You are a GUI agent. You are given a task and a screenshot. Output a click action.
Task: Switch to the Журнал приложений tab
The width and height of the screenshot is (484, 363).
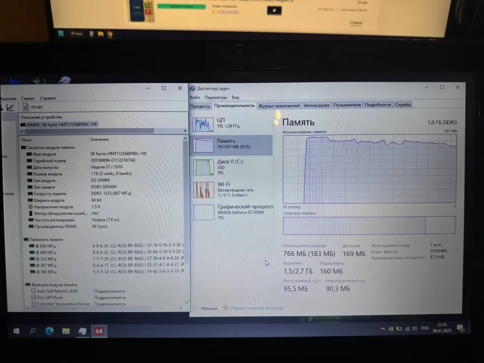(x=279, y=105)
